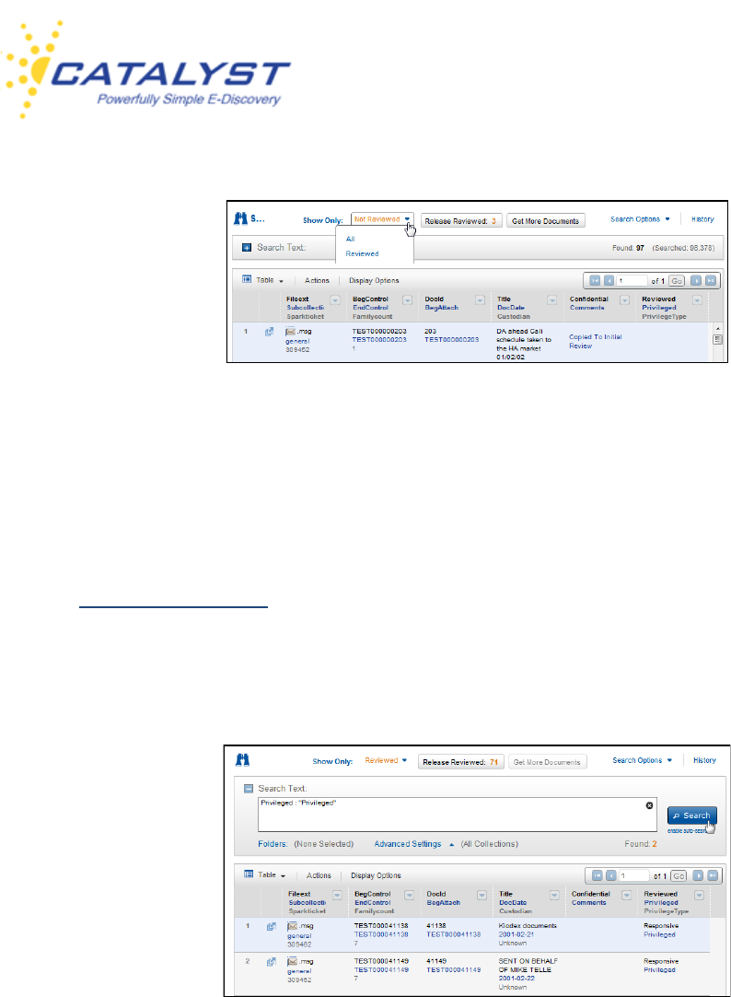Image resolution: width=731 pixels, height=997 pixels.
Task: Open Display Options in the Found 97 panel
Action: pyautogui.click(x=374, y=280)
